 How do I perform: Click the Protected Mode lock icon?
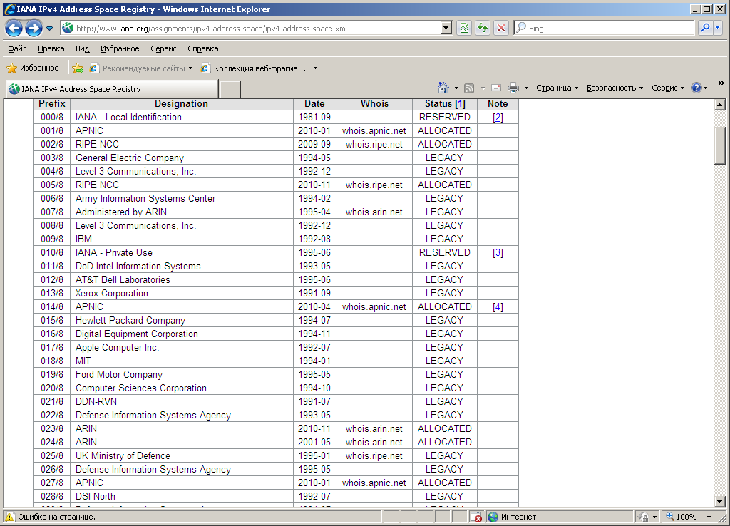644,517
